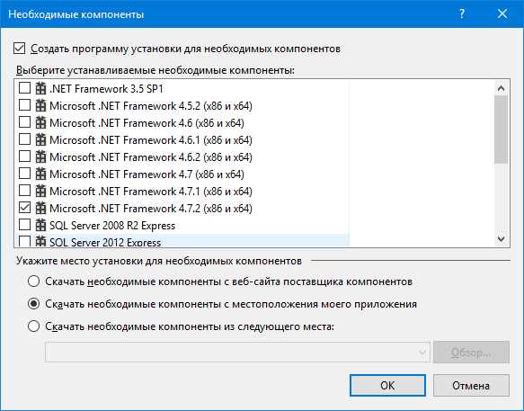Click the package icon for .NET Framework 4.6.1
The width and height of the screenshot is (524, 411).
pos(40,139)
